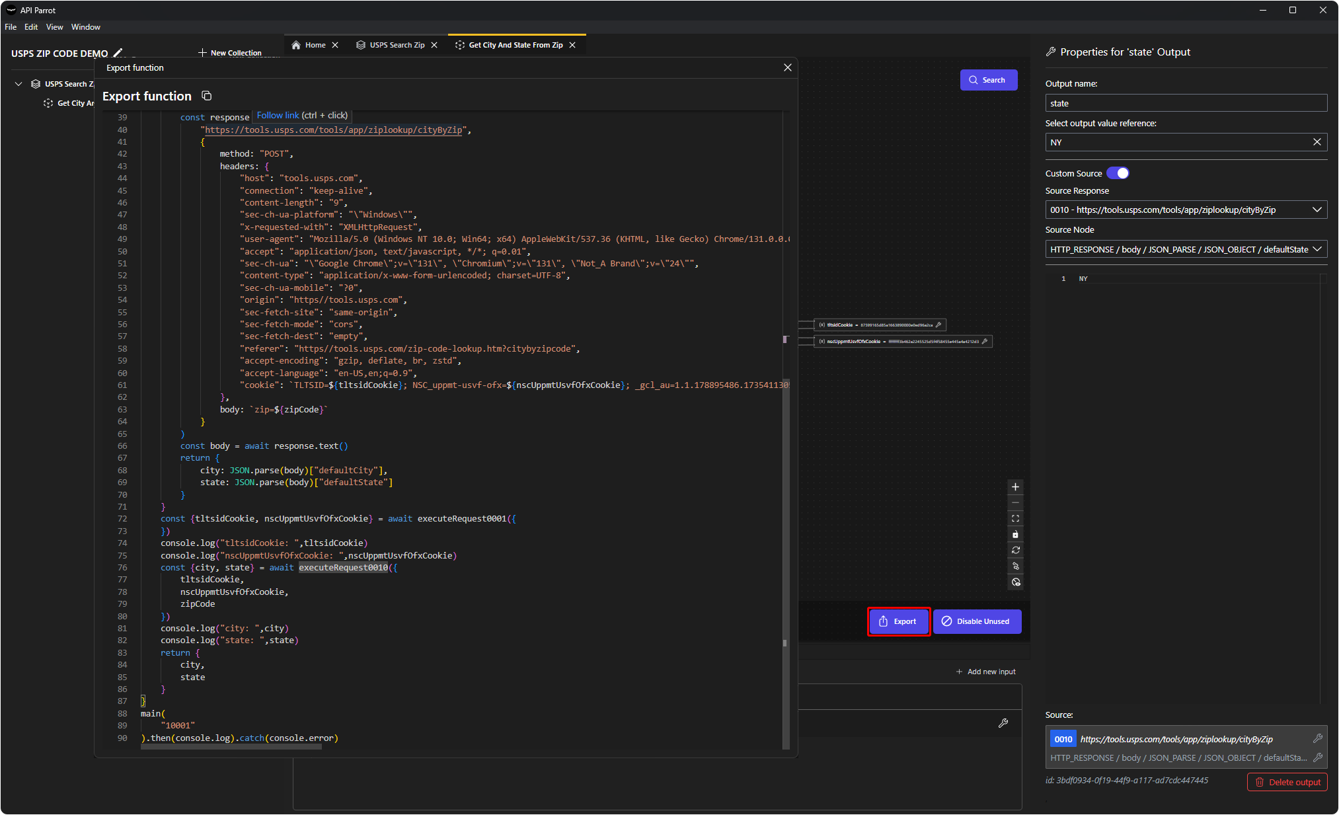Click the wrench icon on the nscUppmtUsvfOfxCookie node
This screenshot has width=1339, height=815.
coord(984,342)
